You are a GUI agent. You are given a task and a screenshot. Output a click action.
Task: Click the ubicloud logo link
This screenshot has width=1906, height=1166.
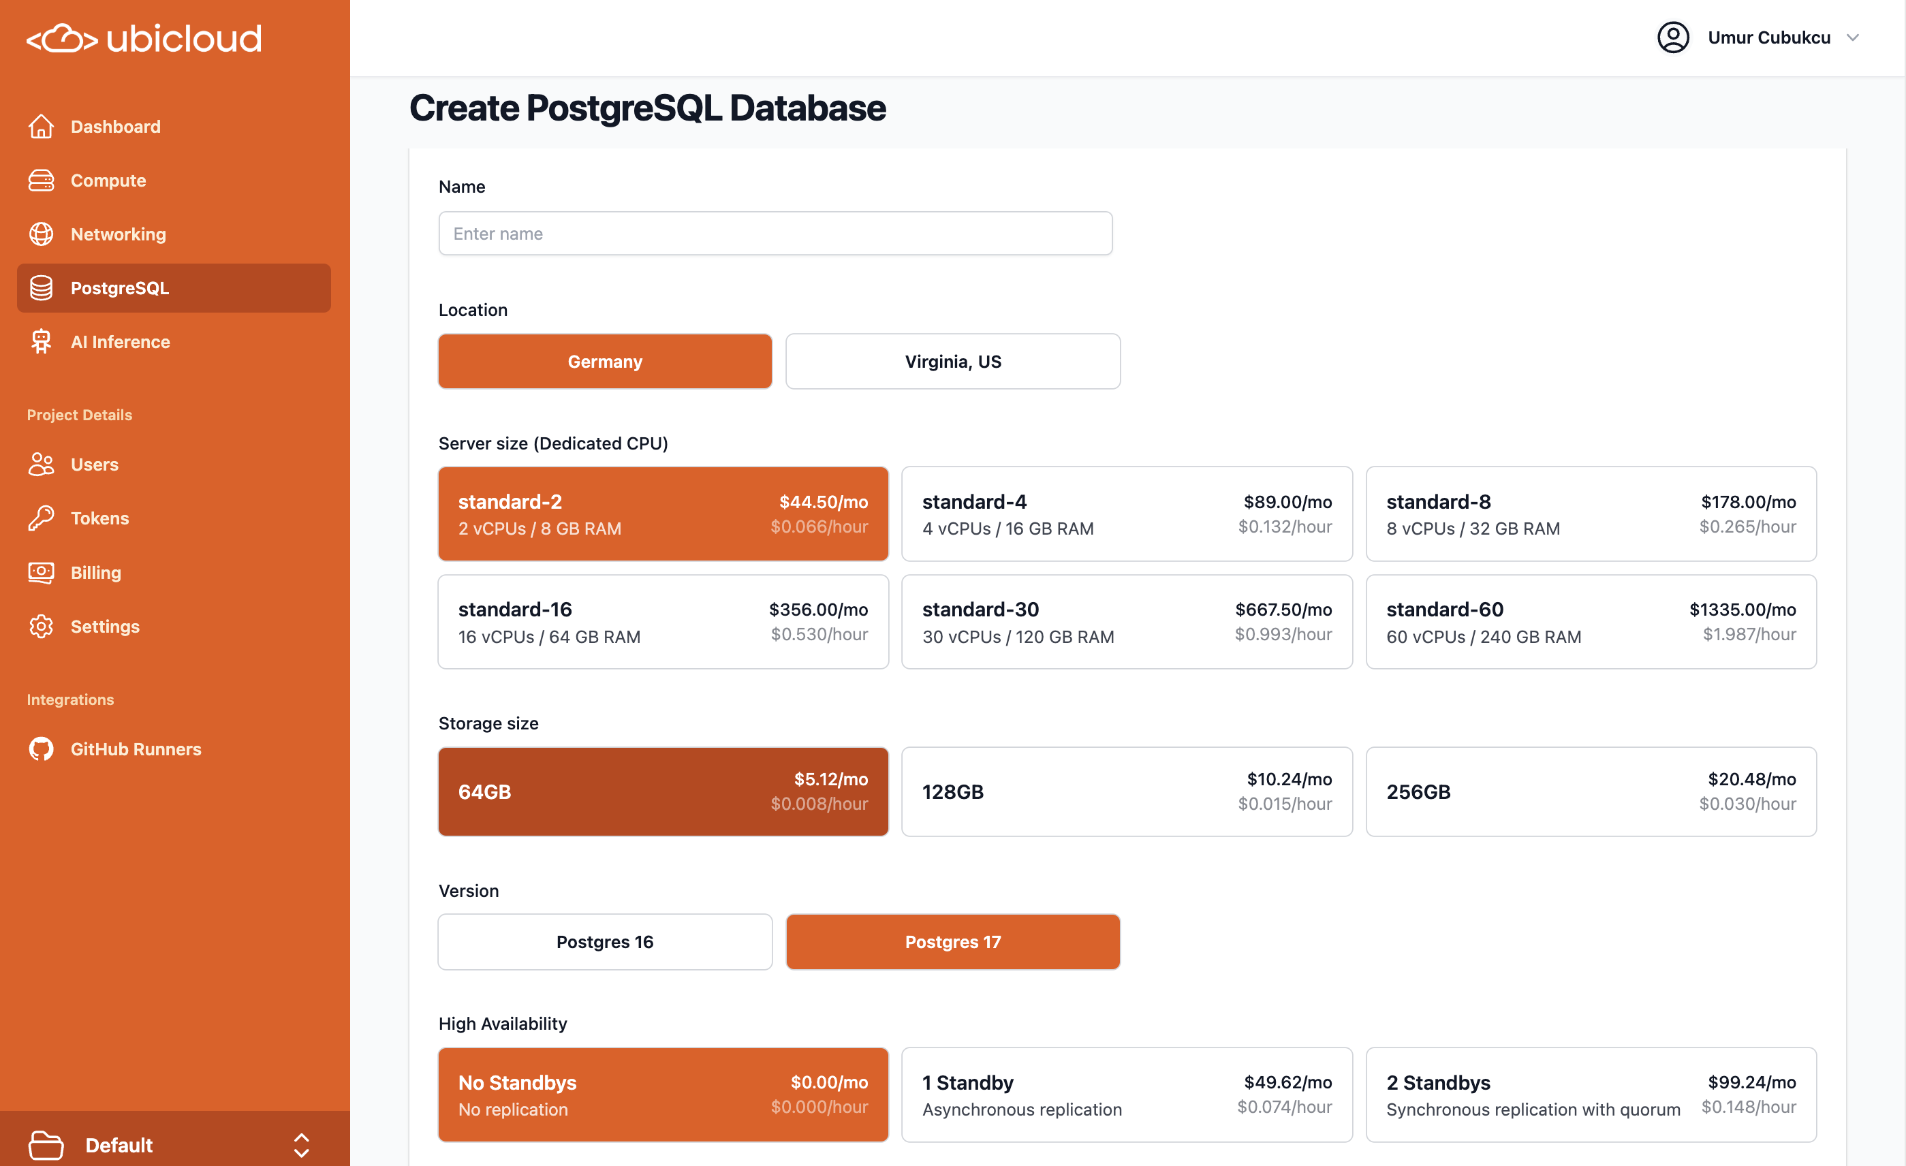point(144,39)
